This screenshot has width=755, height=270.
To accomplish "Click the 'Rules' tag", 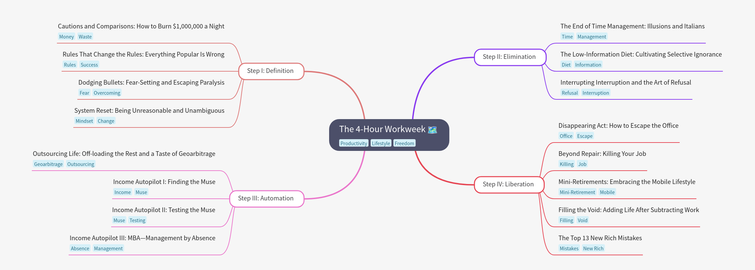I will 70,65.
